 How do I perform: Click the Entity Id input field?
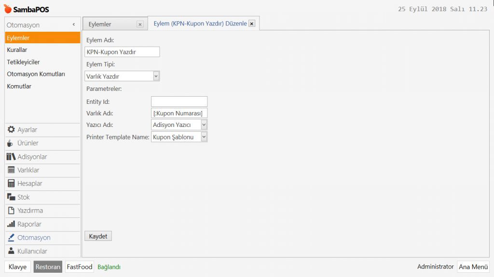click(x=179, y=101)
